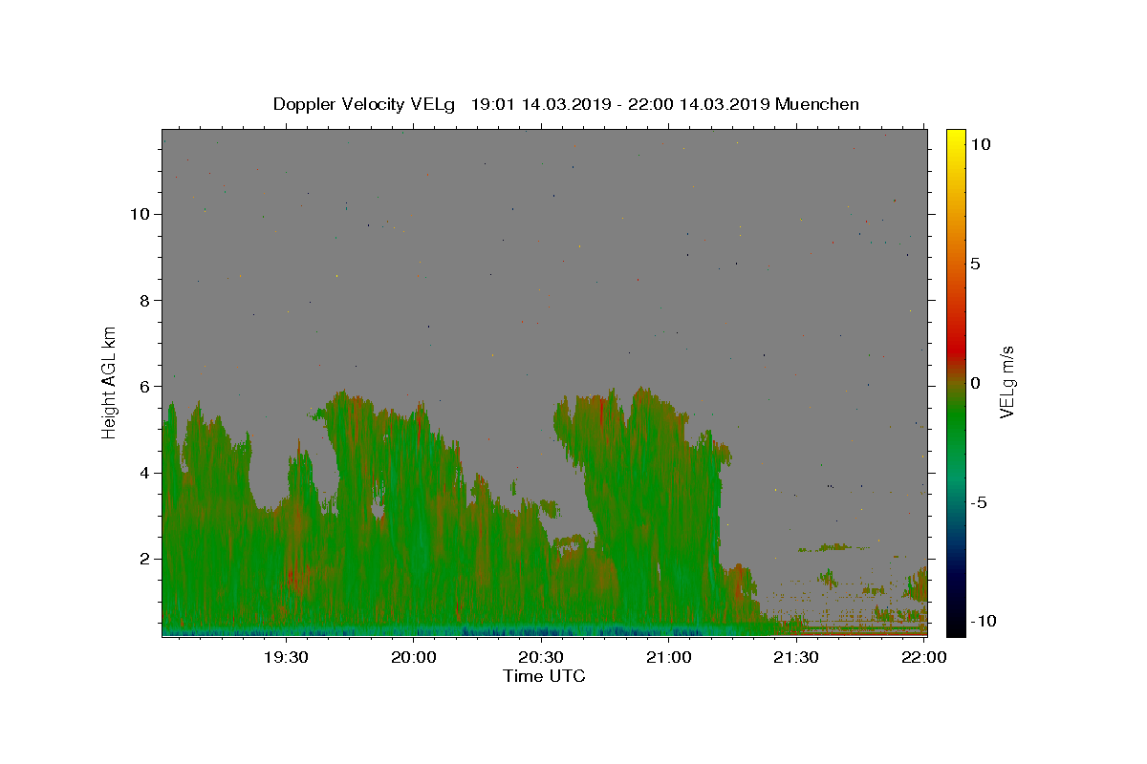Image resolution: width=1147 pixels, height=764 pixels.
Task: Click the 21:00 time tick label
Action: click(669, 657)
